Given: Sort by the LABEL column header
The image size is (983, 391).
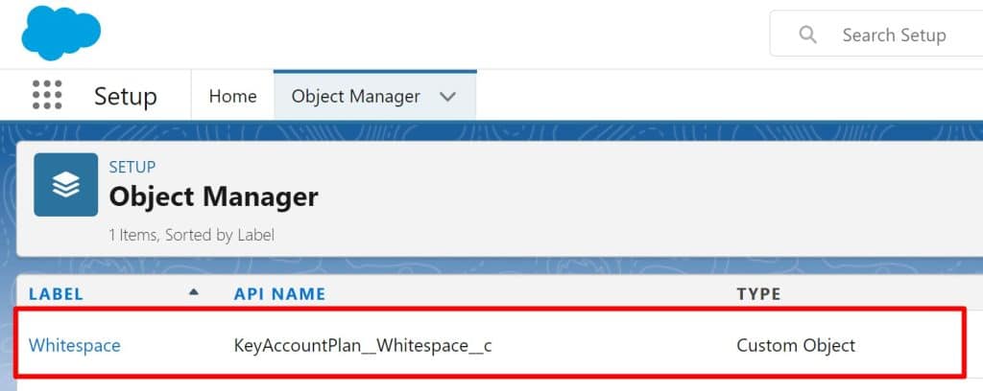Looking at the screenshot, I should [56, 293].
